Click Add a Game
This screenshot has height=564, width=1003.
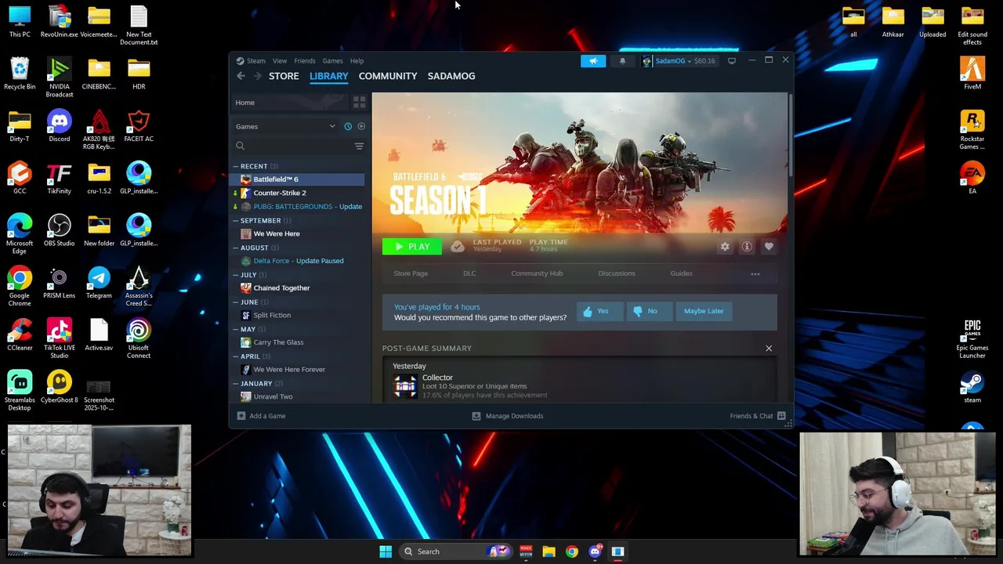[262, 416]
